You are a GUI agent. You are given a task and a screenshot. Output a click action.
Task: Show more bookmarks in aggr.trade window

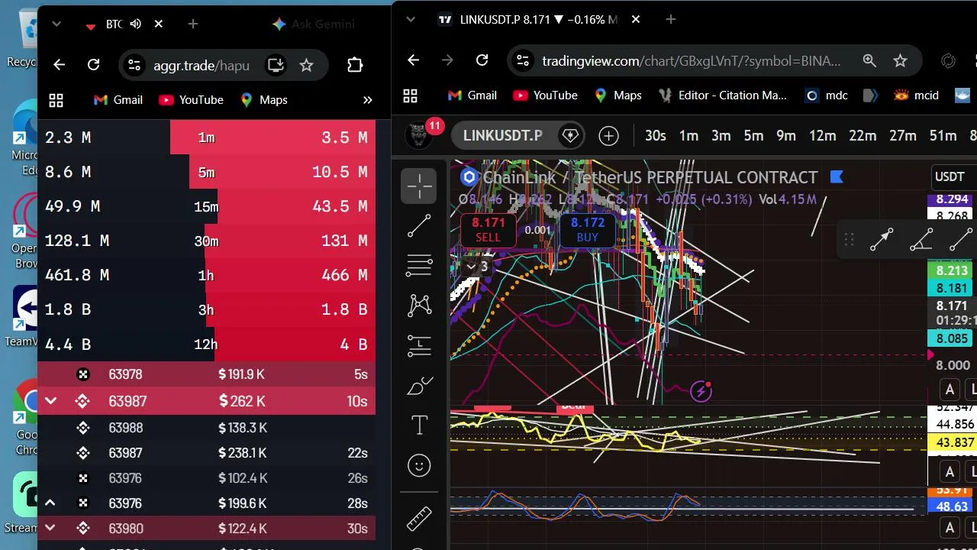tap(367, 100)
